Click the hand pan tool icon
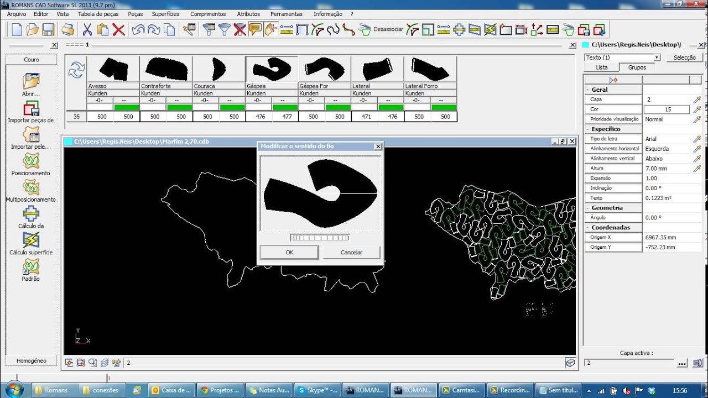The image size is (708, 398). (x=270, y=30)
